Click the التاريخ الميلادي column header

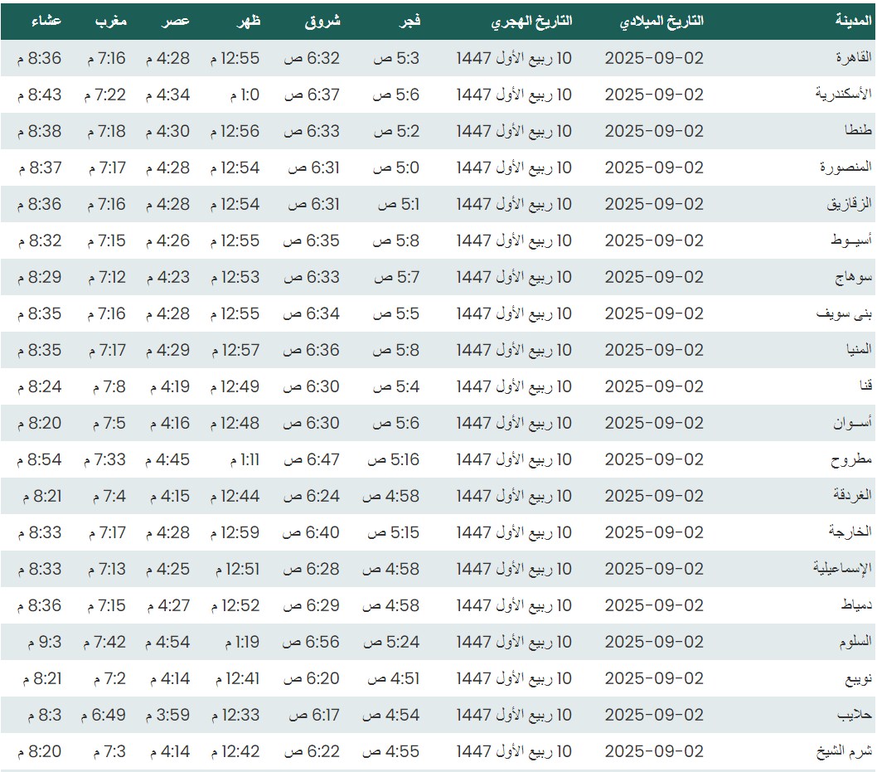661,21
